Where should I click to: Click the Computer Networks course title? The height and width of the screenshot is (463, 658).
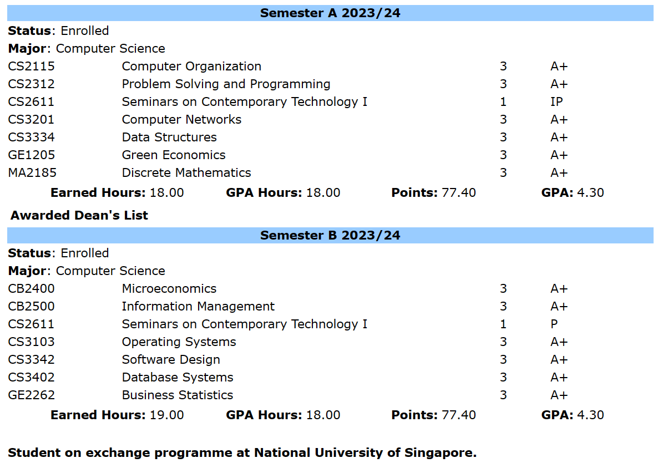[181, 120]
